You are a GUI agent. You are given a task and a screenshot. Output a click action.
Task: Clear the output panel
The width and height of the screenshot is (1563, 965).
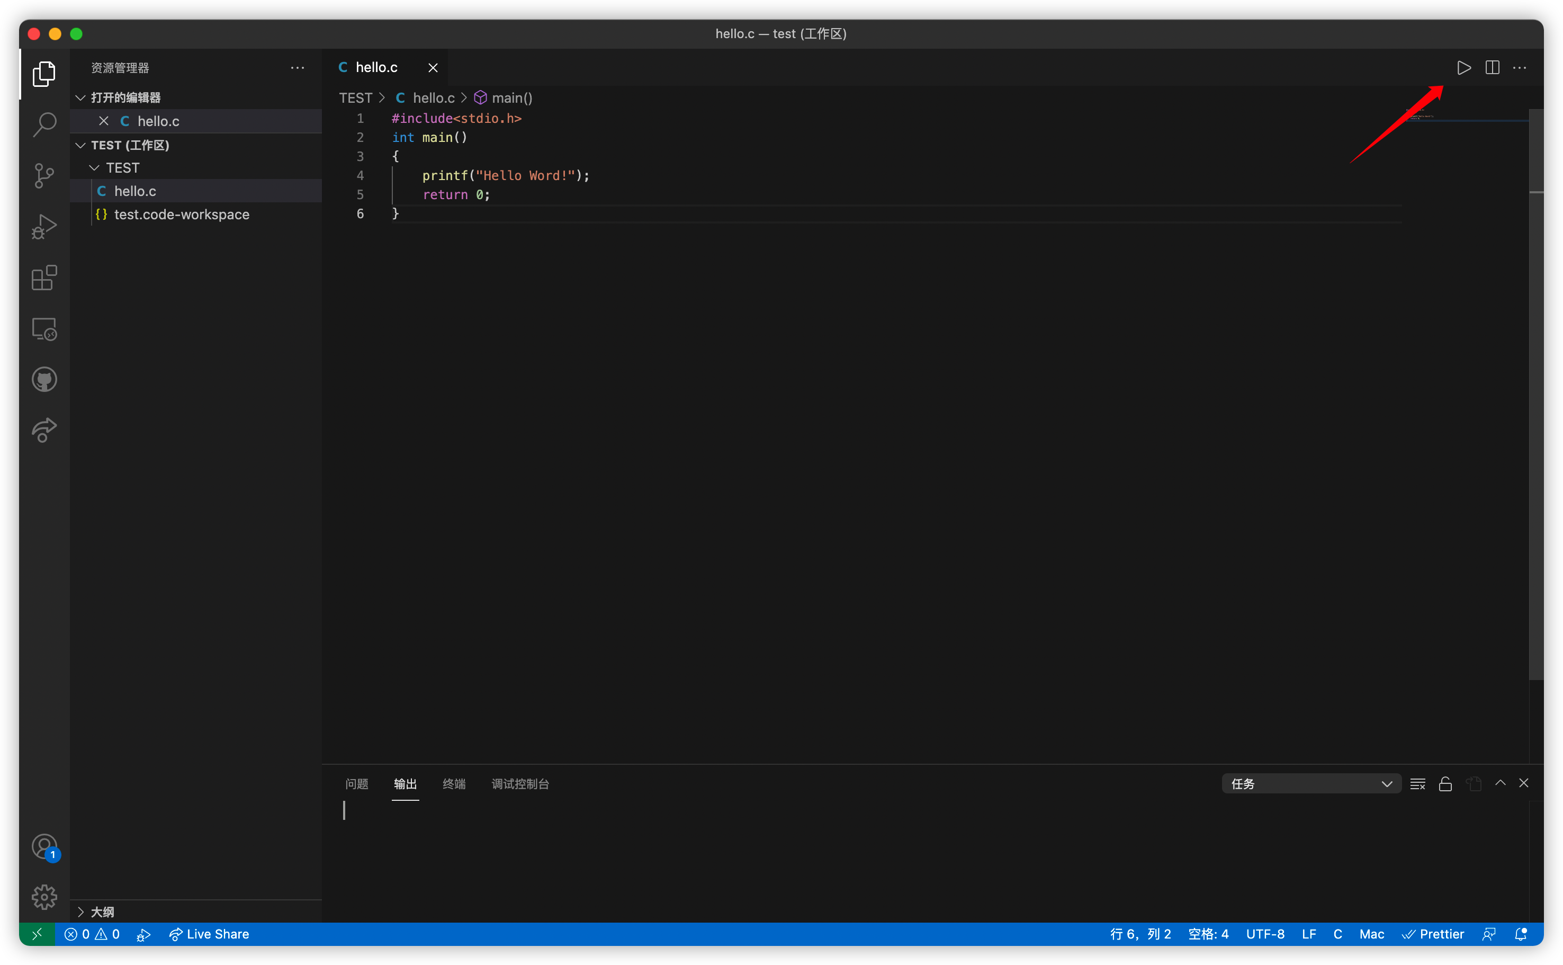pyautogui.click(x=1417, y=784)
